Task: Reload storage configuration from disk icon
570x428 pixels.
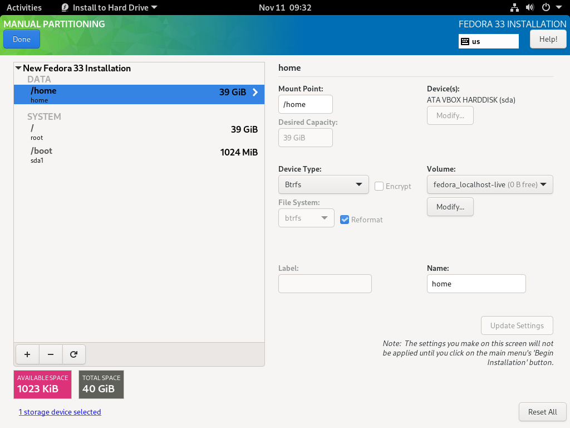Action: pyautogui.click(x=74, y=354)
